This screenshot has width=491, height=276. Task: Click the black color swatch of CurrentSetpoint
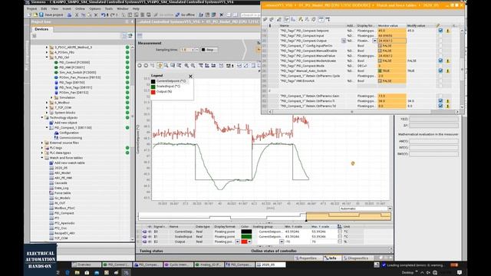click(246, 232)
